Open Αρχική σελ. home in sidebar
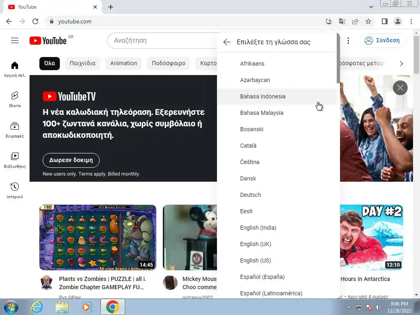420x315 pixels. pos(15,69)
